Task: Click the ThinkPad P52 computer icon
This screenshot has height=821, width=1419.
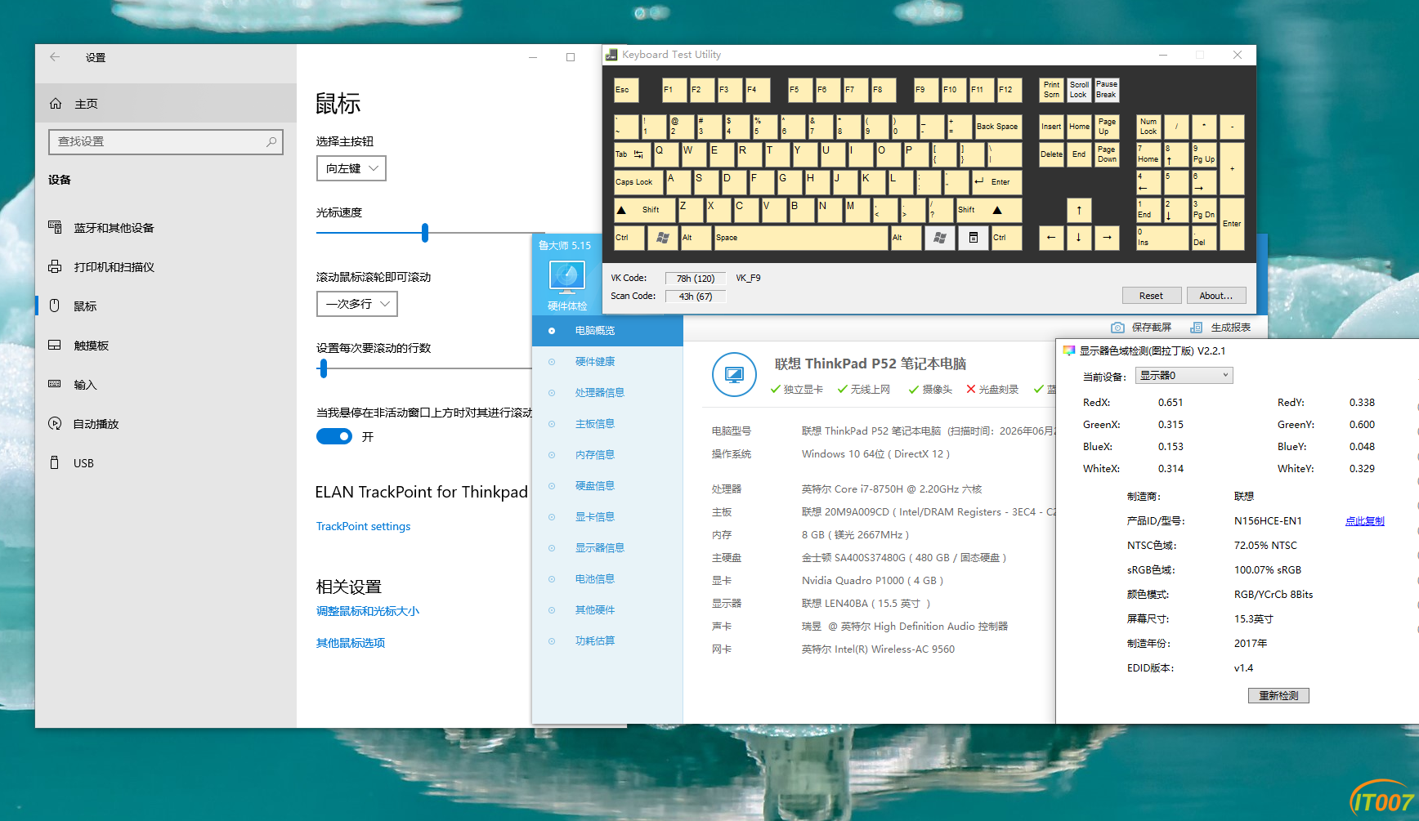Action: point(734,374)
